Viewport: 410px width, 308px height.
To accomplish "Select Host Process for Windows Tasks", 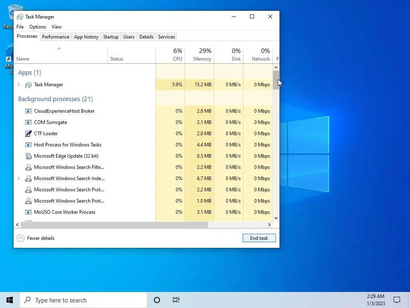I will tap(67, 145).
